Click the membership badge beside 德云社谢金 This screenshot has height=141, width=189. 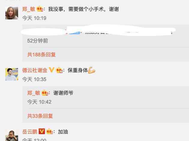pos(59,70)
